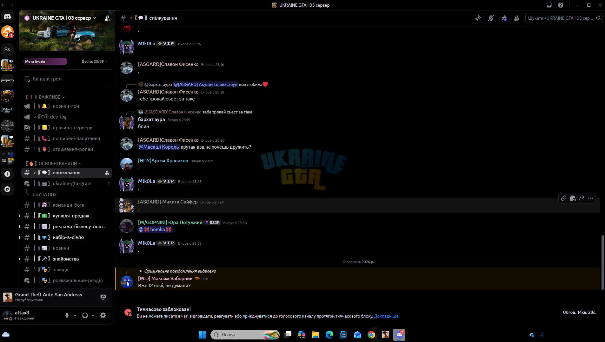Screen dimensions: 605x342
Task: Open команди-бота channel
Action: tap(67, 205)
